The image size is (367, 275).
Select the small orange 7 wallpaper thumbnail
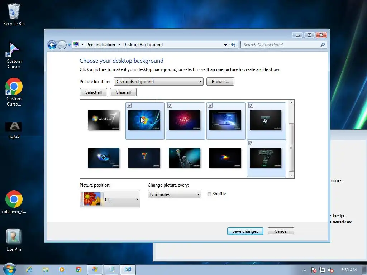coord(144,158)
